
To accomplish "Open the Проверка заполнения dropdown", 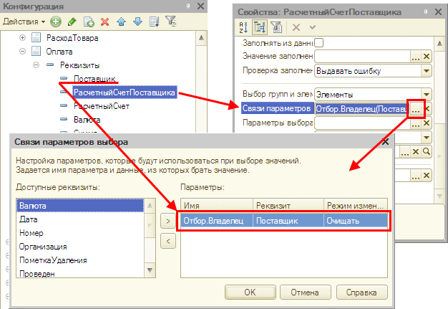I will point(427,71).
